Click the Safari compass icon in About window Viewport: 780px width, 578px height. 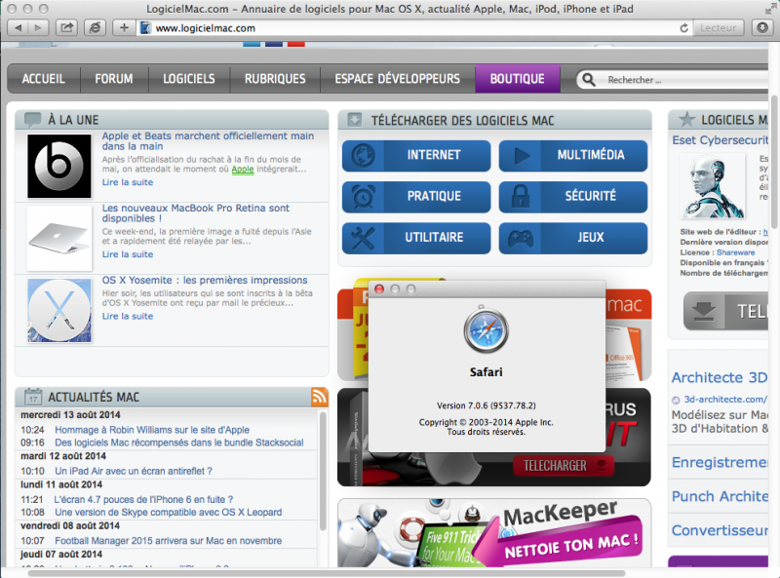click(486, 329)
